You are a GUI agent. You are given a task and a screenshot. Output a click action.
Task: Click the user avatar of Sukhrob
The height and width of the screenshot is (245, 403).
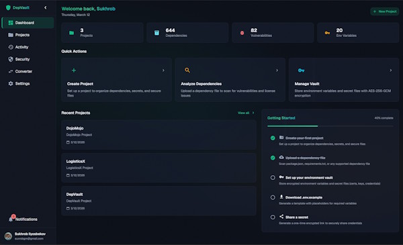(8, 236)
